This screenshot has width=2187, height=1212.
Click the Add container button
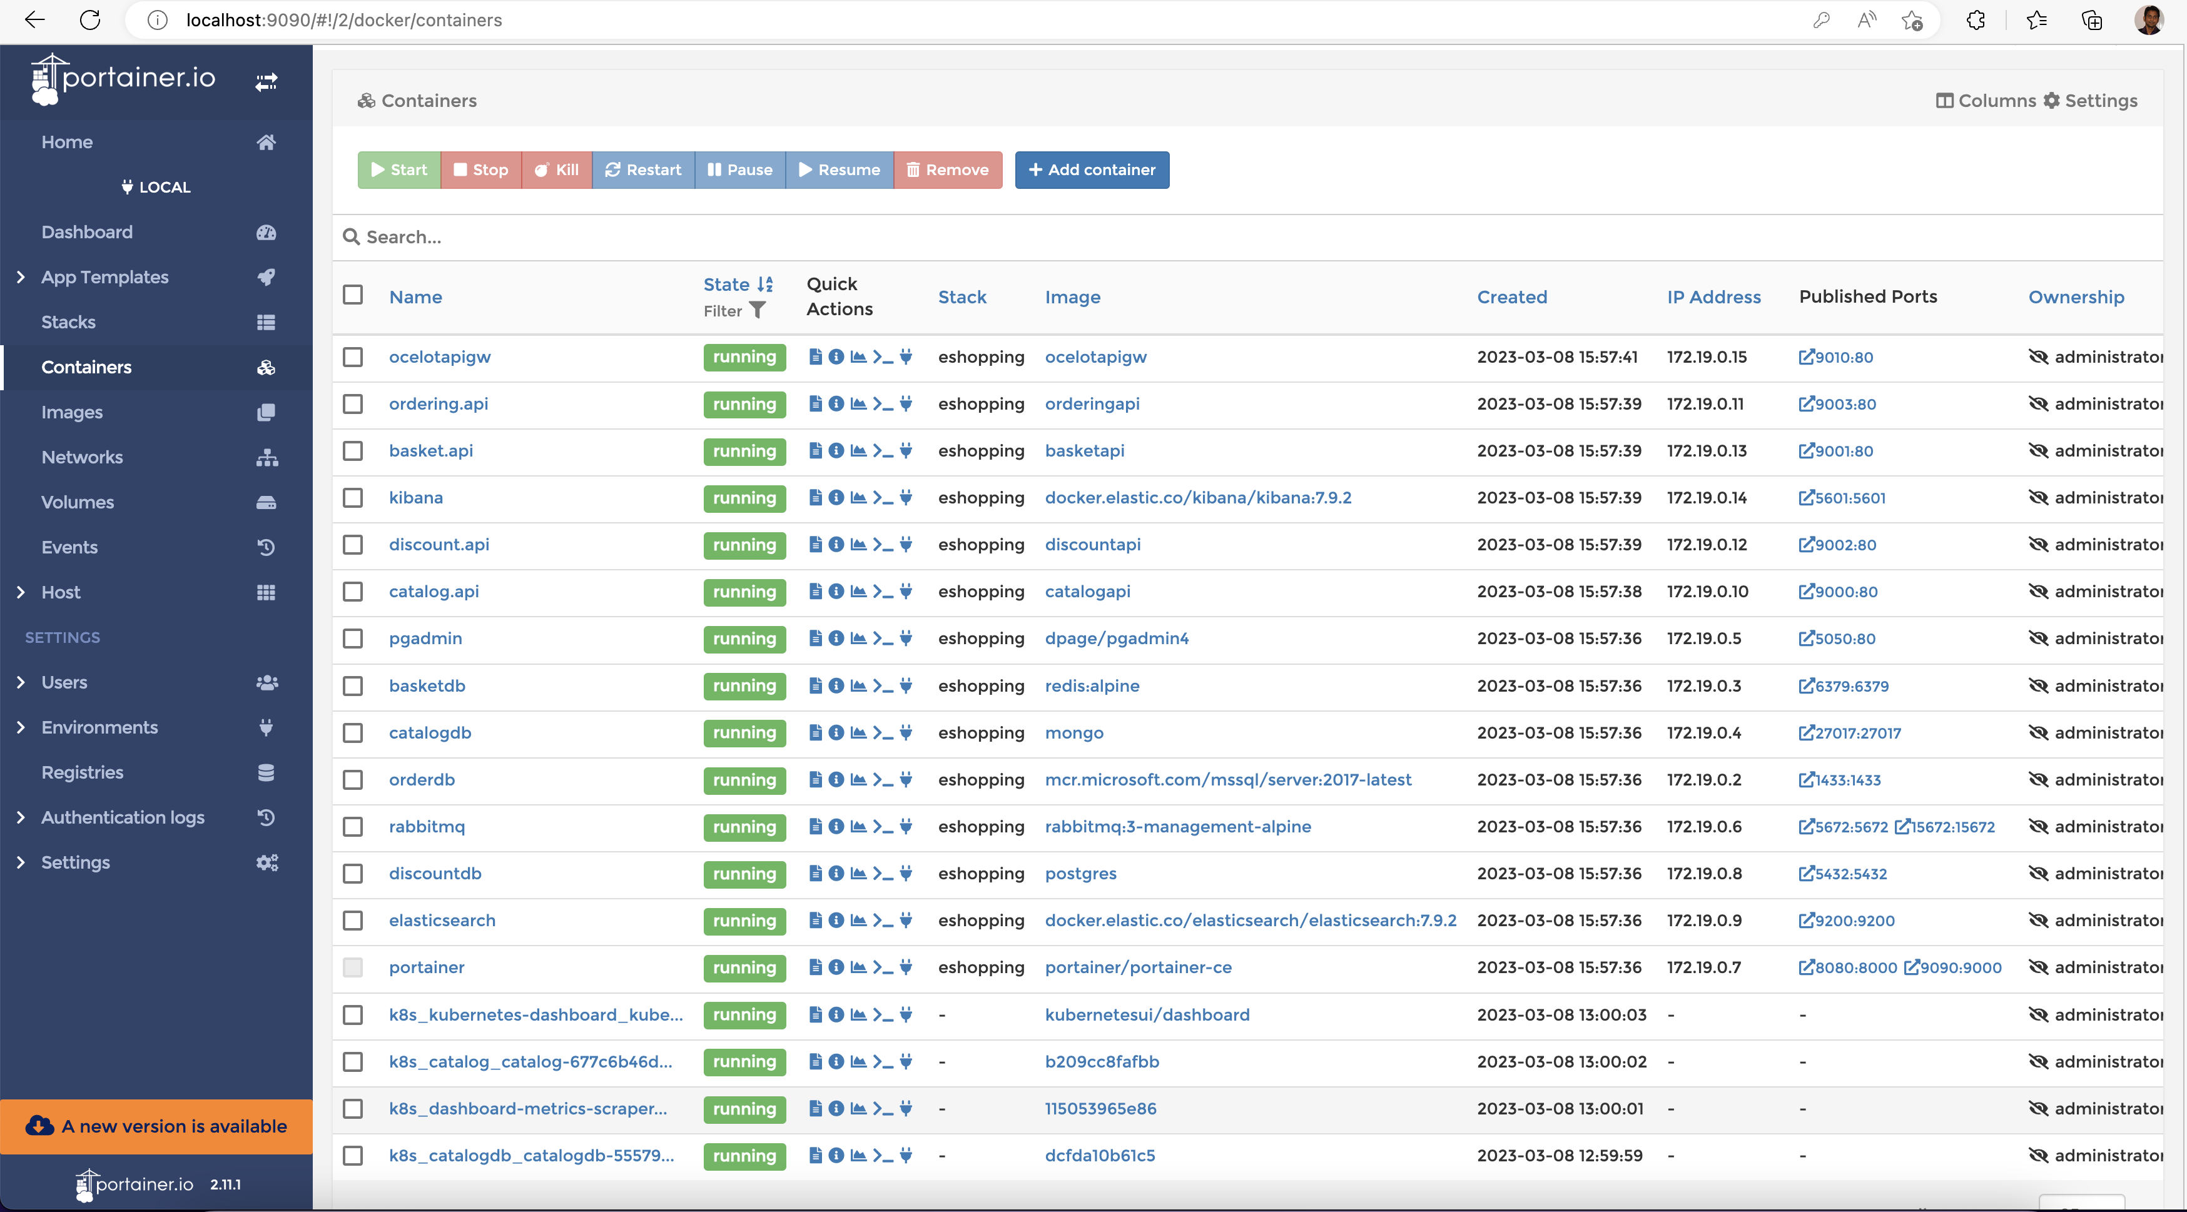1092,169
